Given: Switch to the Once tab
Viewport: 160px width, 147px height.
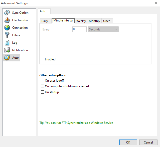Looking at the screenshot, I should 107,21.
